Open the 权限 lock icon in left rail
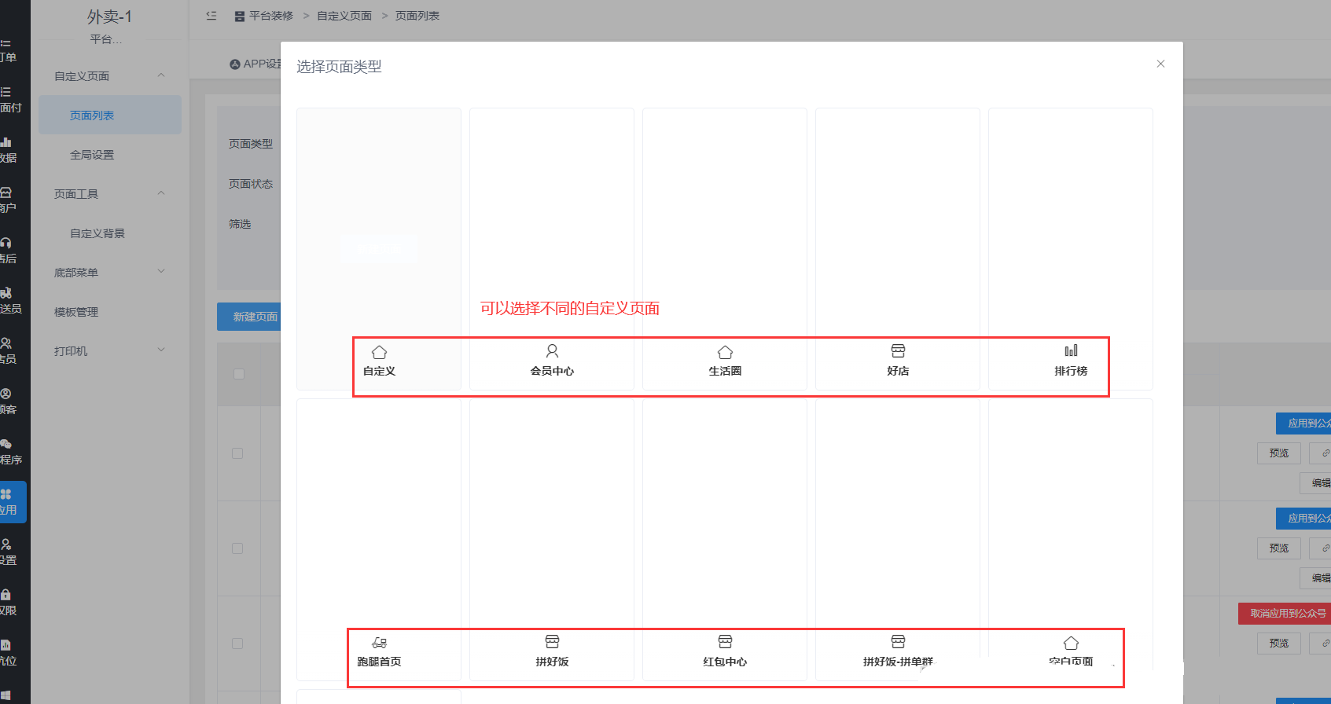 click(x=6, y=595)
